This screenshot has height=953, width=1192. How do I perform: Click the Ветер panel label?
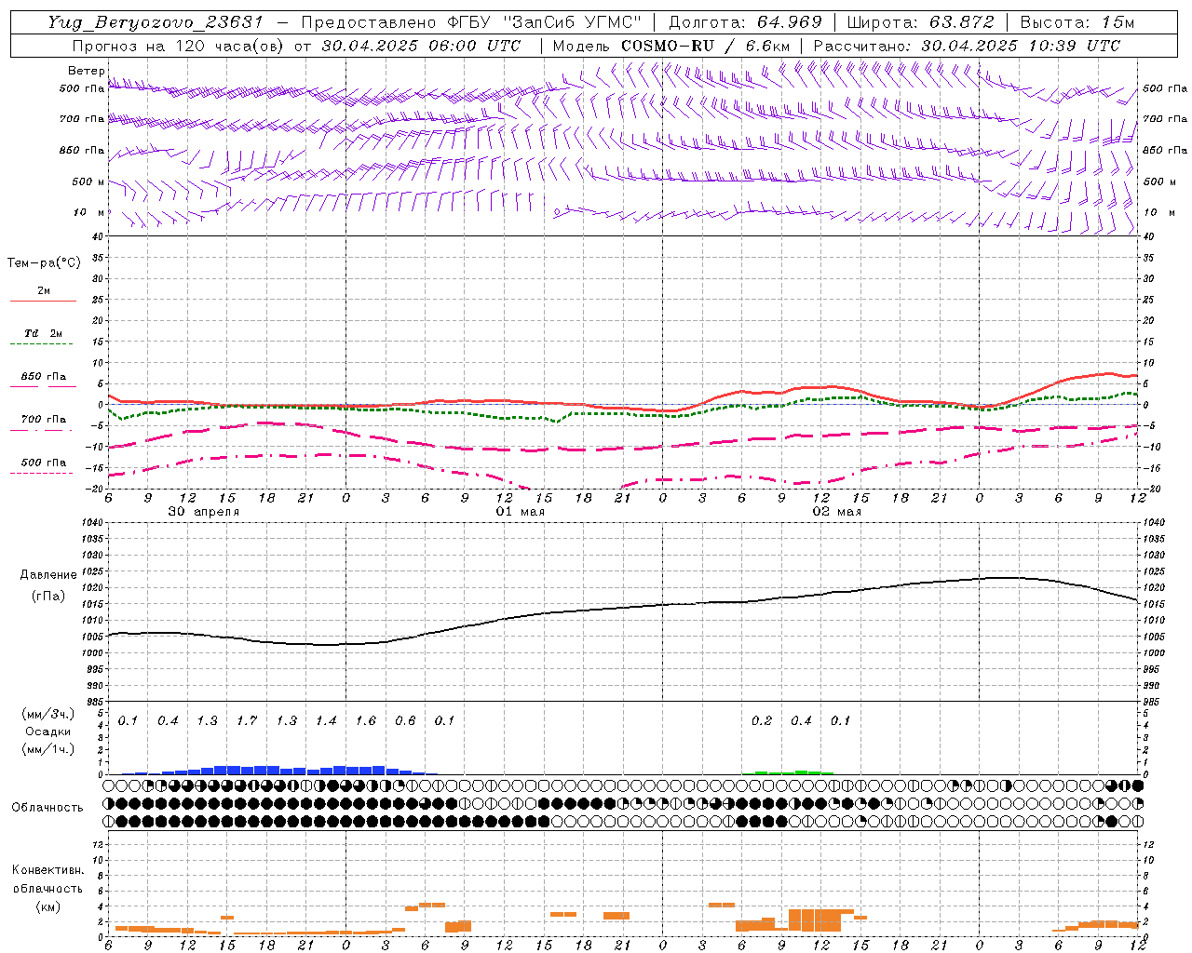click(86, 71)
